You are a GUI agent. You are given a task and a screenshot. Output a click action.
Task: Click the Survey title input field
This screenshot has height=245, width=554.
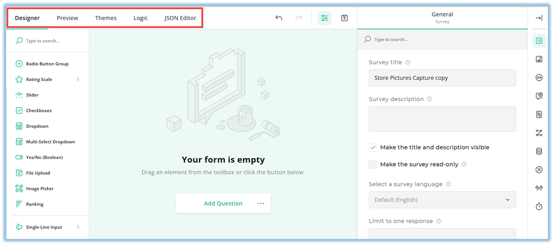[442, 78]
